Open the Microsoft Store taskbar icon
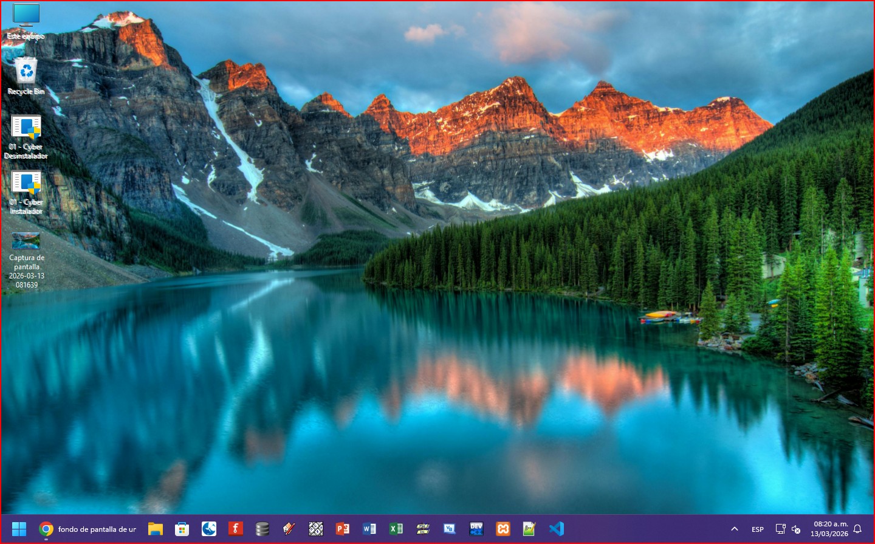 (182, 529)
